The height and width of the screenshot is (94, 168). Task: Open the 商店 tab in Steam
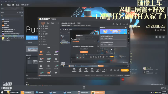(x=9, y=5)
